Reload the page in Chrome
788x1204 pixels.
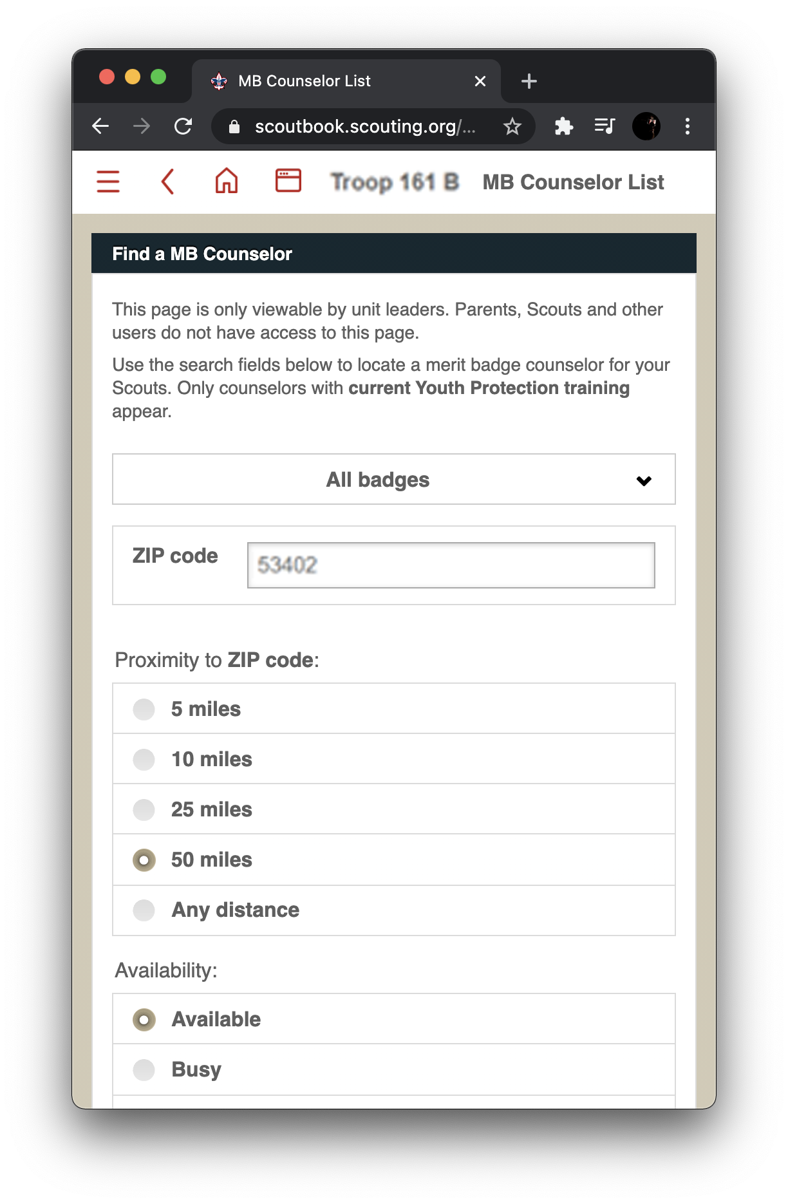click(x=183, y=126)
